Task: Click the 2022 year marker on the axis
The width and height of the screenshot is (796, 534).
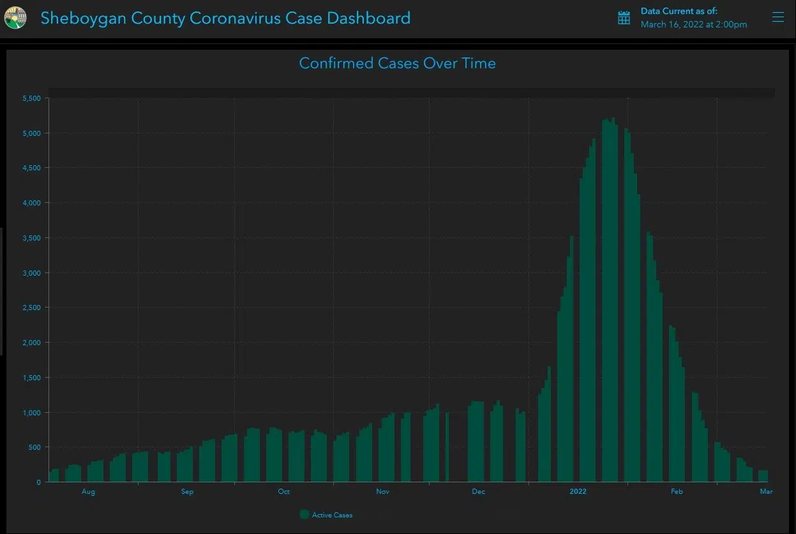Action: click(x=578, y=491)
